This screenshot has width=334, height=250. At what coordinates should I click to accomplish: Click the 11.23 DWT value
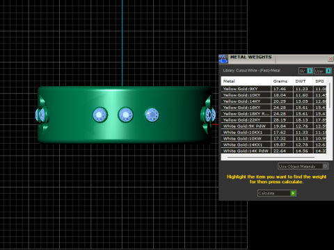302,89
